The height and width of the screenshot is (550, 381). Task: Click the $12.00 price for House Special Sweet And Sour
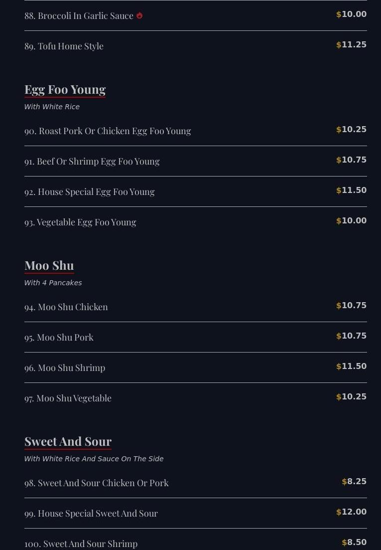352,512
